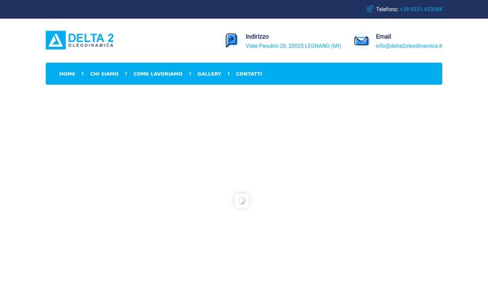Screen dimensions: 488x305
Task: Click the Indirizzo heading text
Action: tap(257, 37)
